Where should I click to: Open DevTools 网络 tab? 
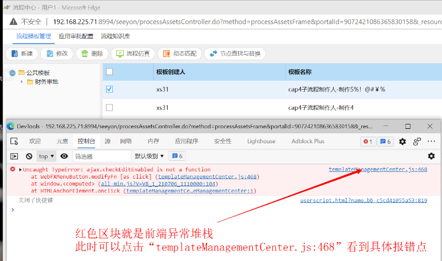pos(126,141)
